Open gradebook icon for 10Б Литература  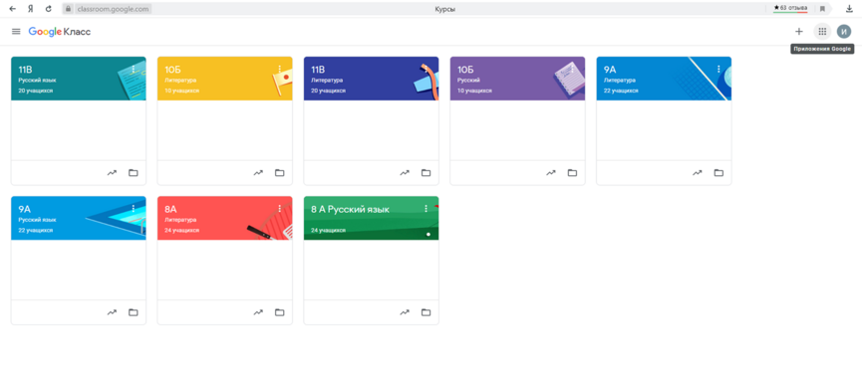point(258,172)
